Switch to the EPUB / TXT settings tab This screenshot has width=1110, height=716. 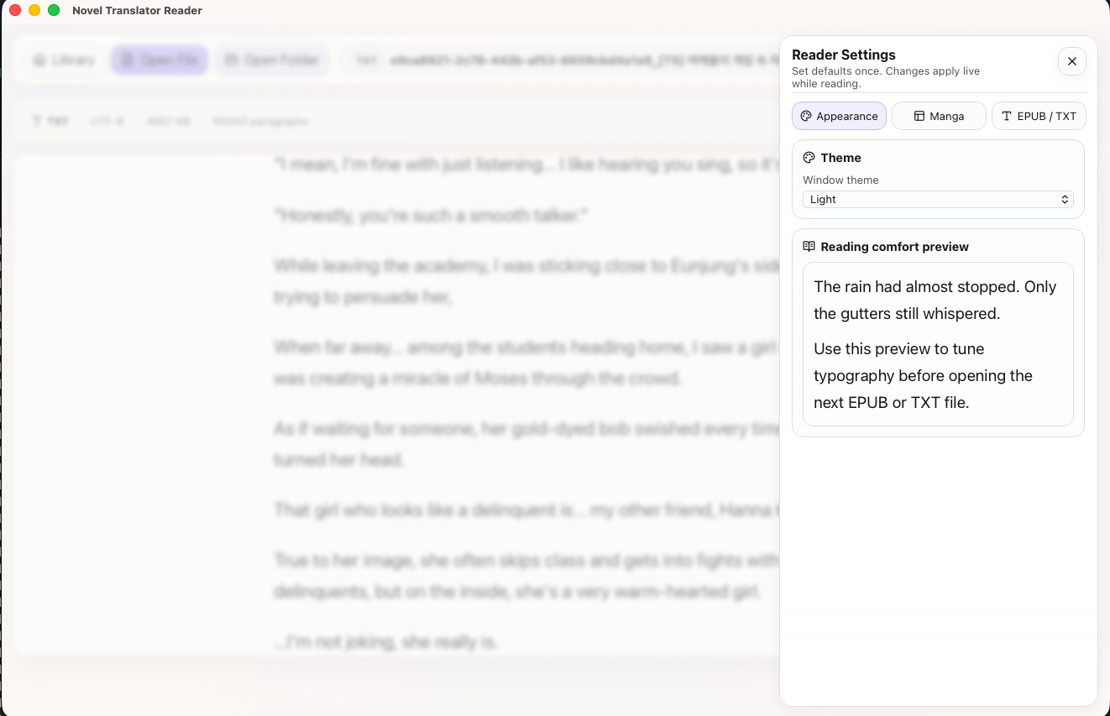click(1039, 116)
